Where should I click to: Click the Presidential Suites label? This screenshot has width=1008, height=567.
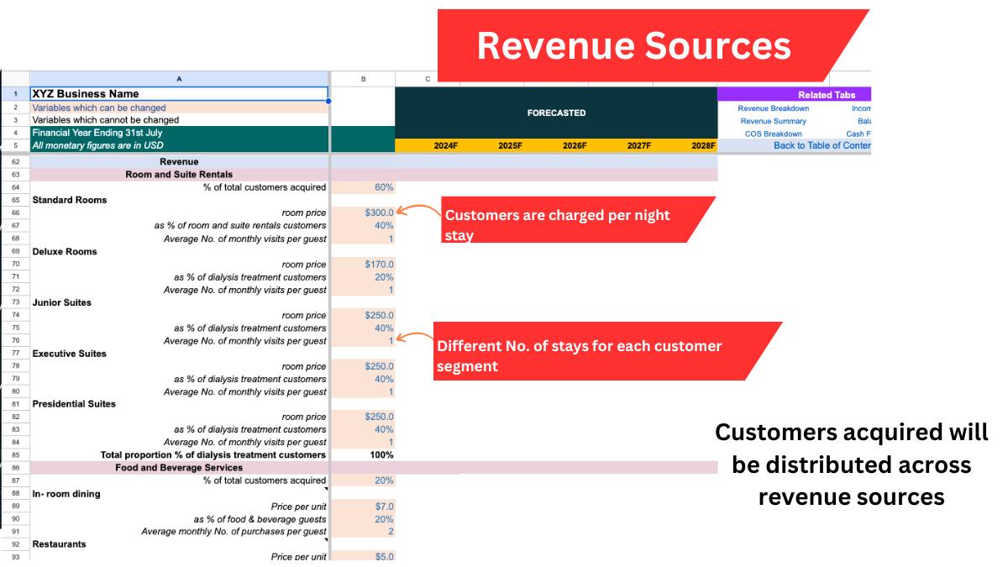pyautogui.click(x=74, y=404)
